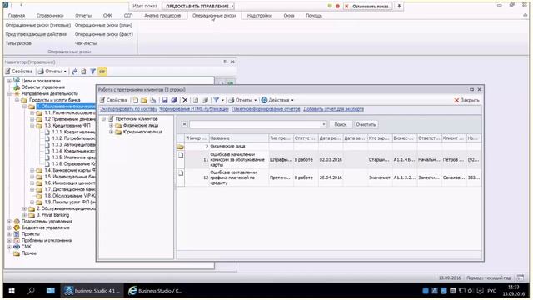Open the search field dropdown arrow
The height and width of the screenshot is (300, 533).
pyautogui.click(x=324, y=124)
